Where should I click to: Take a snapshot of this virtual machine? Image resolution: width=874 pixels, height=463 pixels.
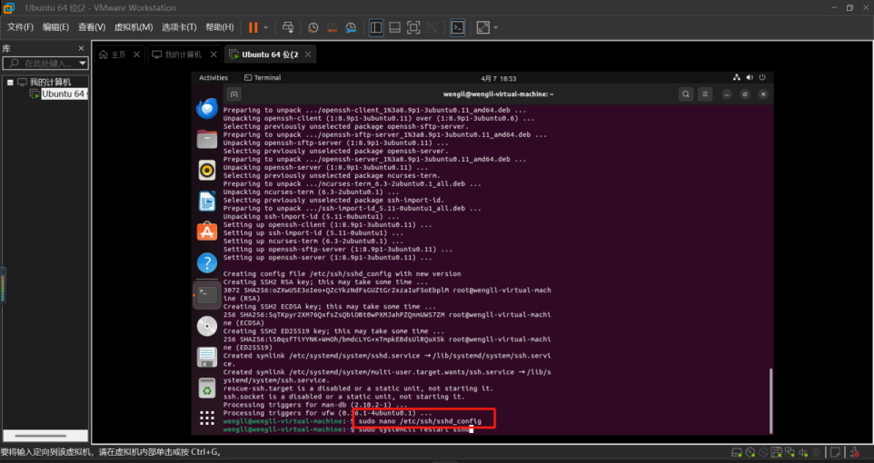pos(313,27)
